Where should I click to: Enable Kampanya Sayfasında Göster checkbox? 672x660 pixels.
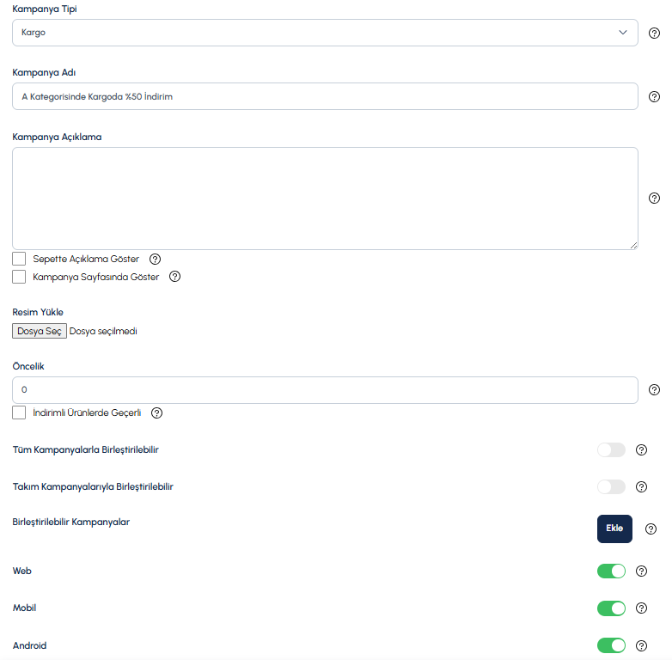(19, 277)
